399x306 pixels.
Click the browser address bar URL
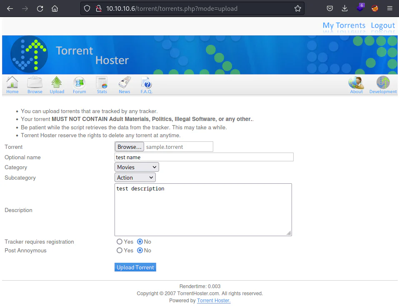(x=172, y=9)
